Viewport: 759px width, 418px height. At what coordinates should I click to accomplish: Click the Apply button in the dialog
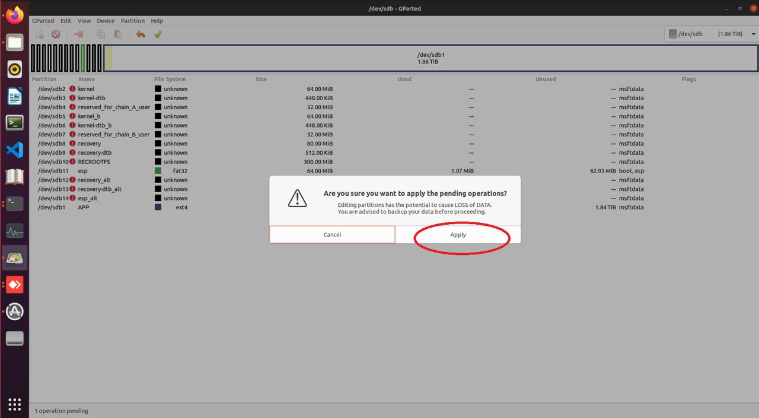[458, 235]
